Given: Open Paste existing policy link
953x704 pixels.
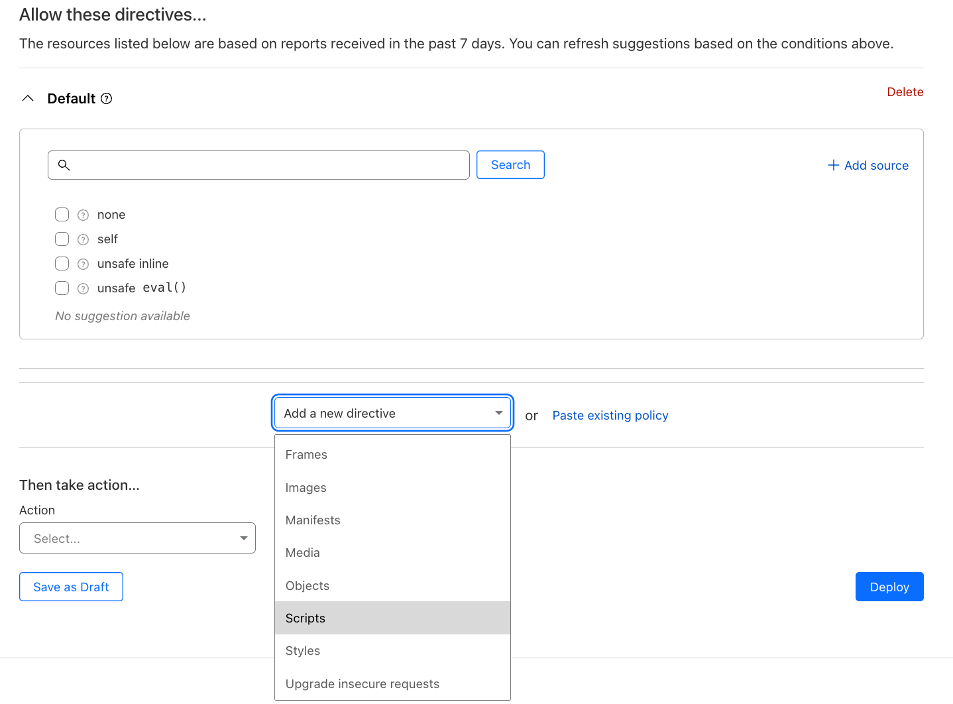Looking at the screenshot, I should pos(610,416).
